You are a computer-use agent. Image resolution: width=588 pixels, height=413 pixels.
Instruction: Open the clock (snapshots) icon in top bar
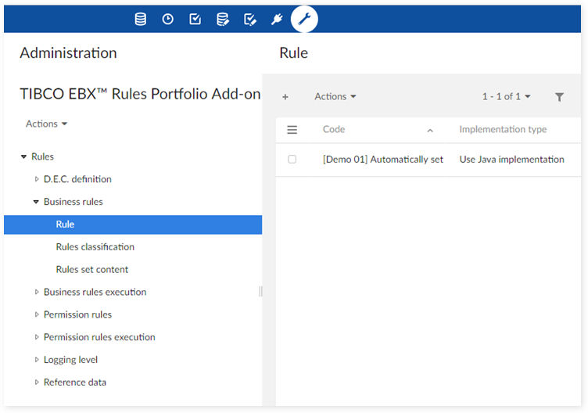[167, 19]
